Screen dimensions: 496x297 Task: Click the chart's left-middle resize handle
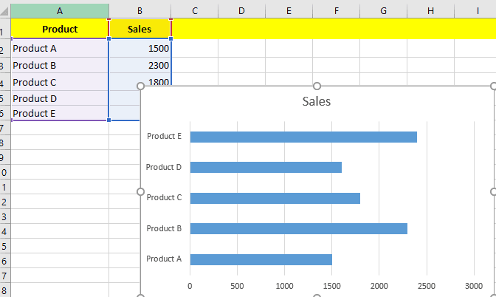click(x=140, y=191)
